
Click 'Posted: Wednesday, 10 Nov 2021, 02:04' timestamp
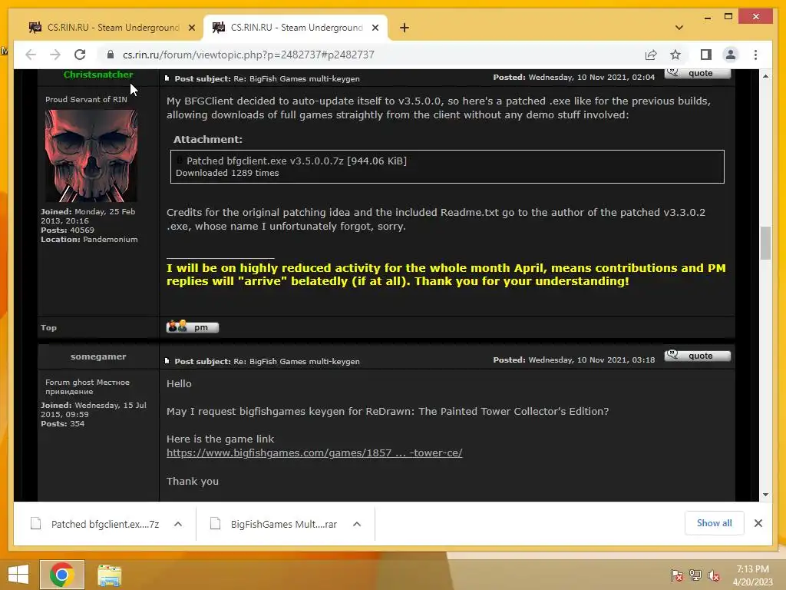pos(574,78)
